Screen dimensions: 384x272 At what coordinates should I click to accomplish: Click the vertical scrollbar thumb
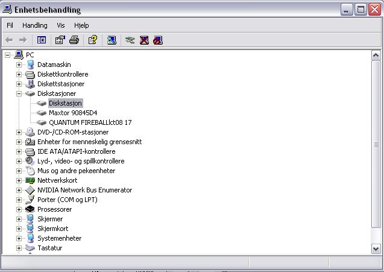click(x=376, y=144)
